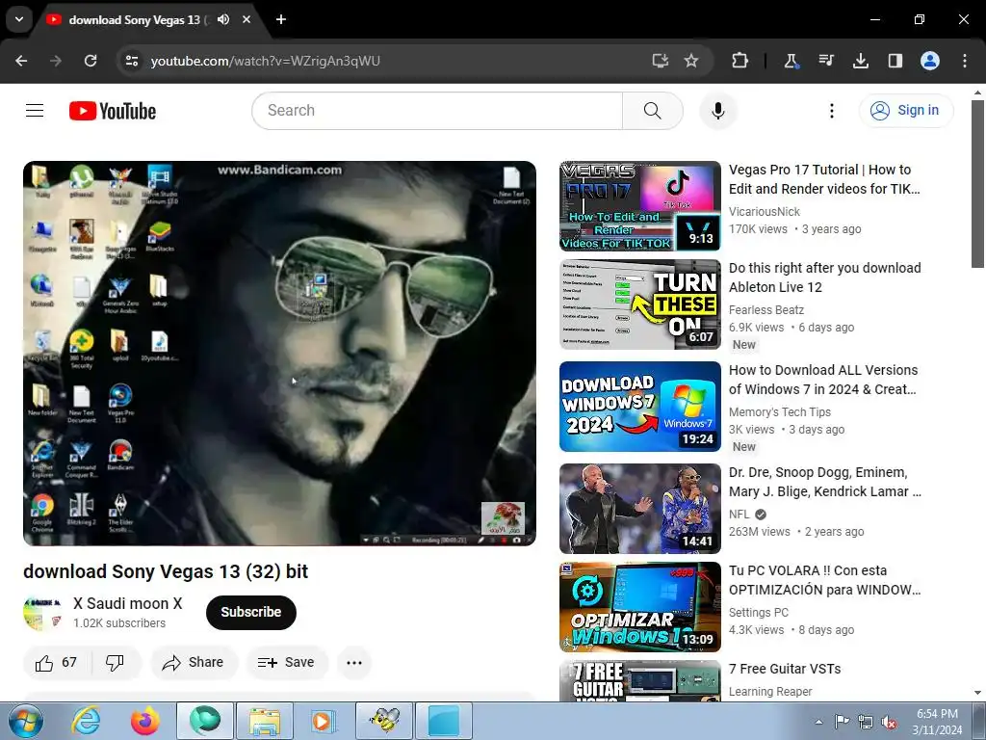Open media controls icon in toolbar
This screenshot has height=740, width=986.
[825, 61]
